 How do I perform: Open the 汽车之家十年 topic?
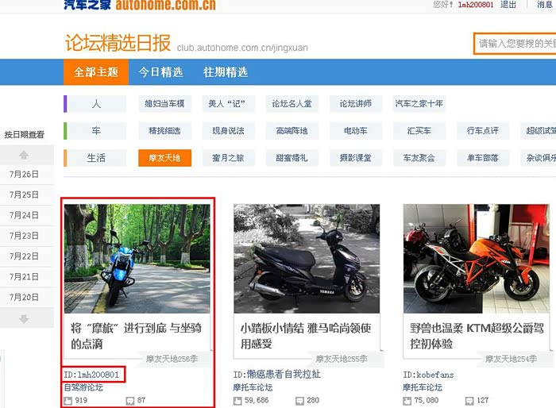tap(419, 104)
